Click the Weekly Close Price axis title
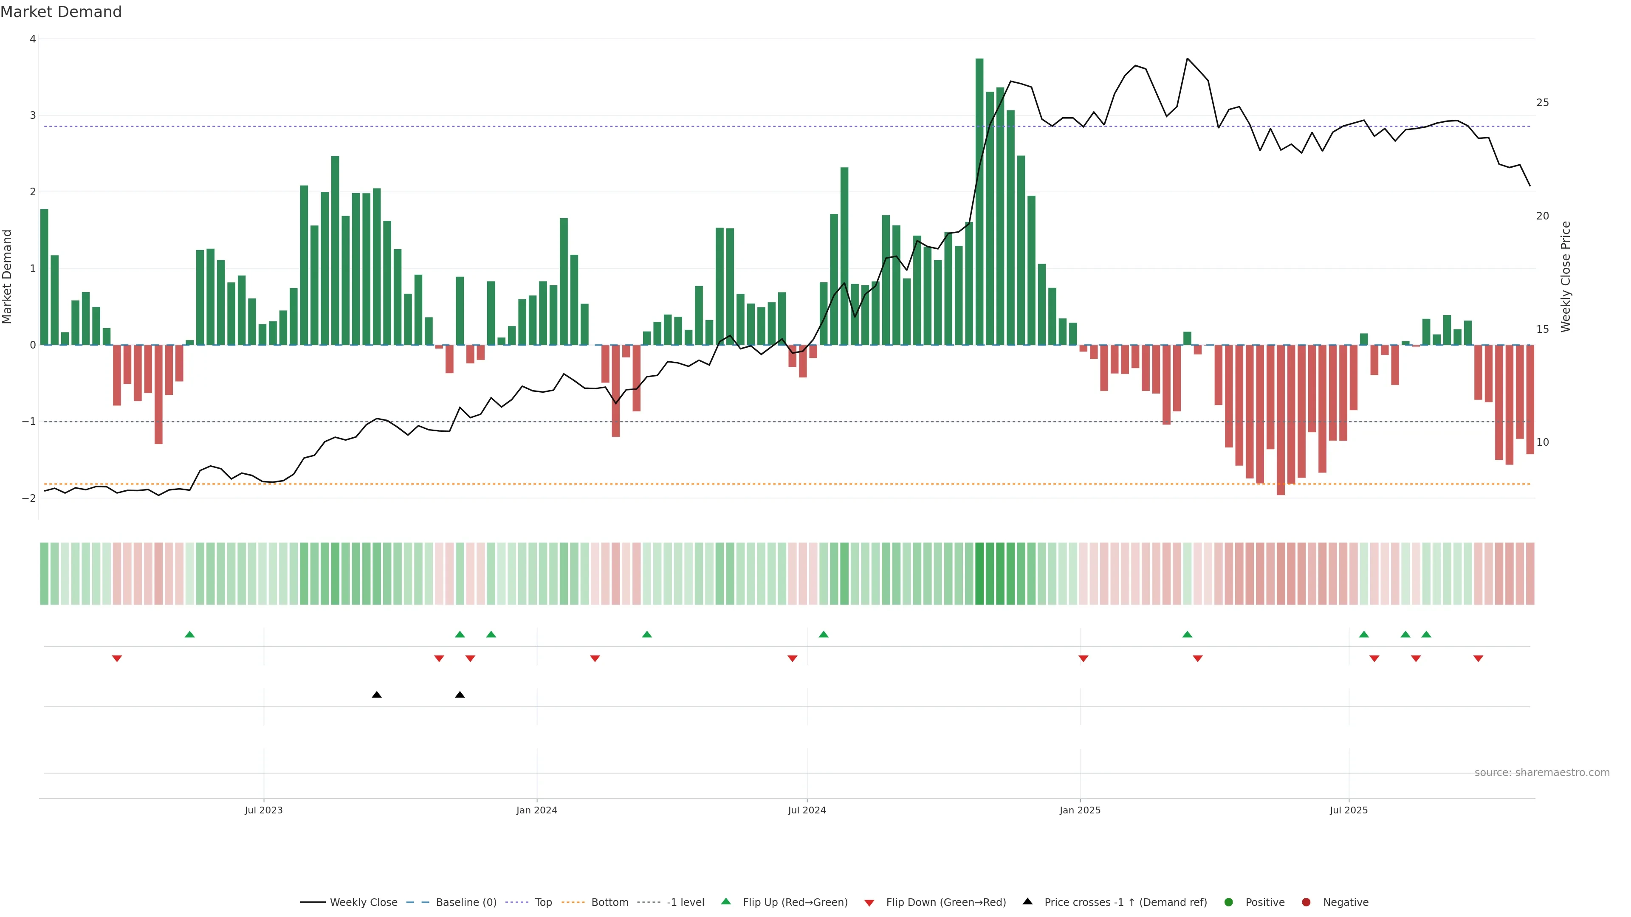 coord(1565,276)
